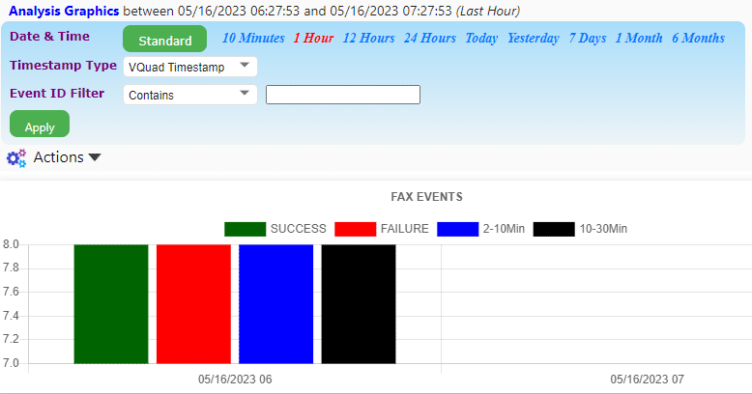Select the 1 Hour time range
This screenshot has height=394, width=752.
pyautogui.click(x=314, y=39)
